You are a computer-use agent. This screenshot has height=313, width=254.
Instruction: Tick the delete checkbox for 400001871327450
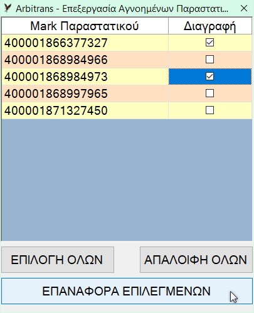[209, 110]
